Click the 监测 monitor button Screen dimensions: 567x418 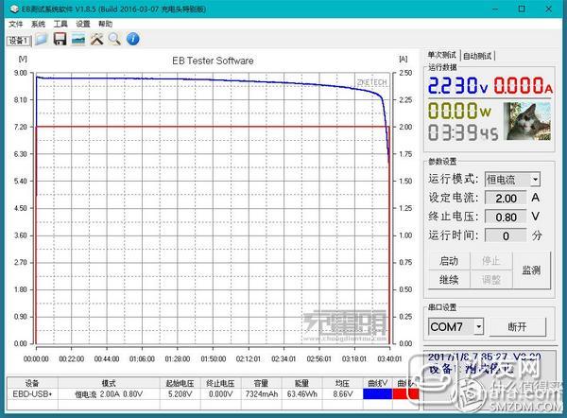tap(531, 270)
